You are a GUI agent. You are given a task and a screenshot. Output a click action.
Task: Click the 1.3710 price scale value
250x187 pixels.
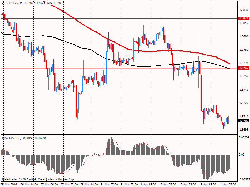pos(244,117)
